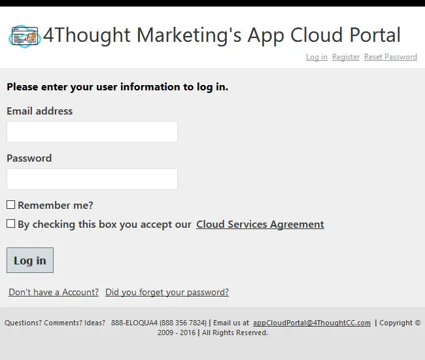Click the appCloudPortal@4ThoughtCC.com email link
The width and height of the screenshot is (425, 360).
(x=312, y=323)
